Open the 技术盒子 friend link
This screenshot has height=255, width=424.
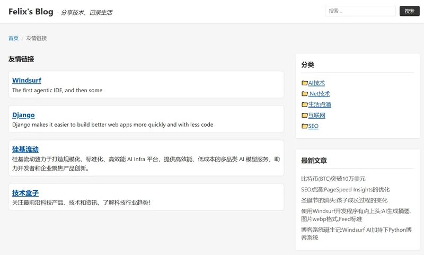pos(25,193)
